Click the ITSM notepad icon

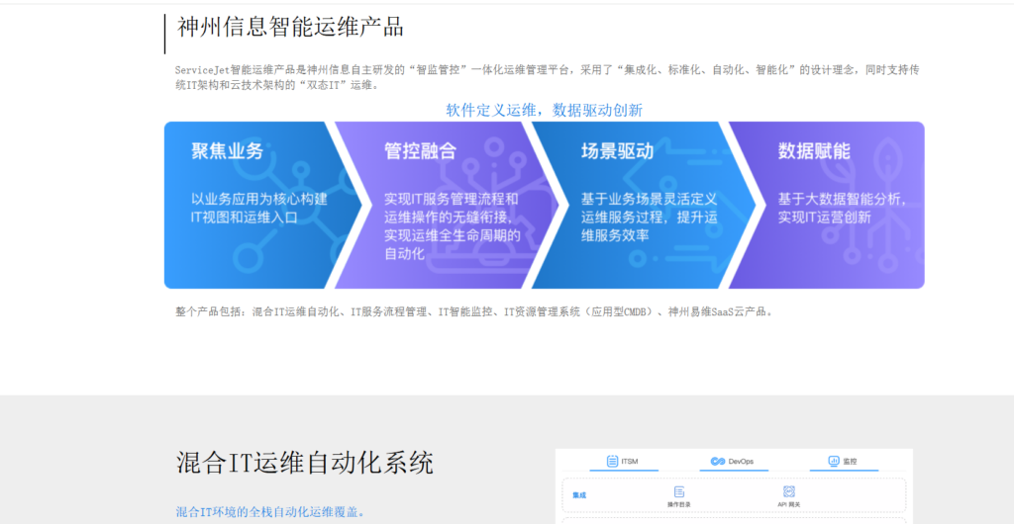pos(612,462)
